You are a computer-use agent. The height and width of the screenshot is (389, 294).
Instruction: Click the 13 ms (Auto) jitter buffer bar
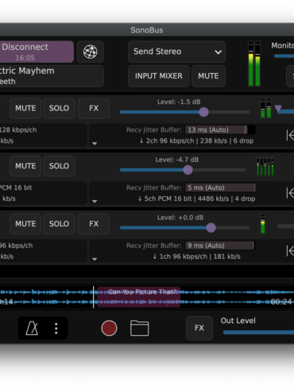click(220, 130)
